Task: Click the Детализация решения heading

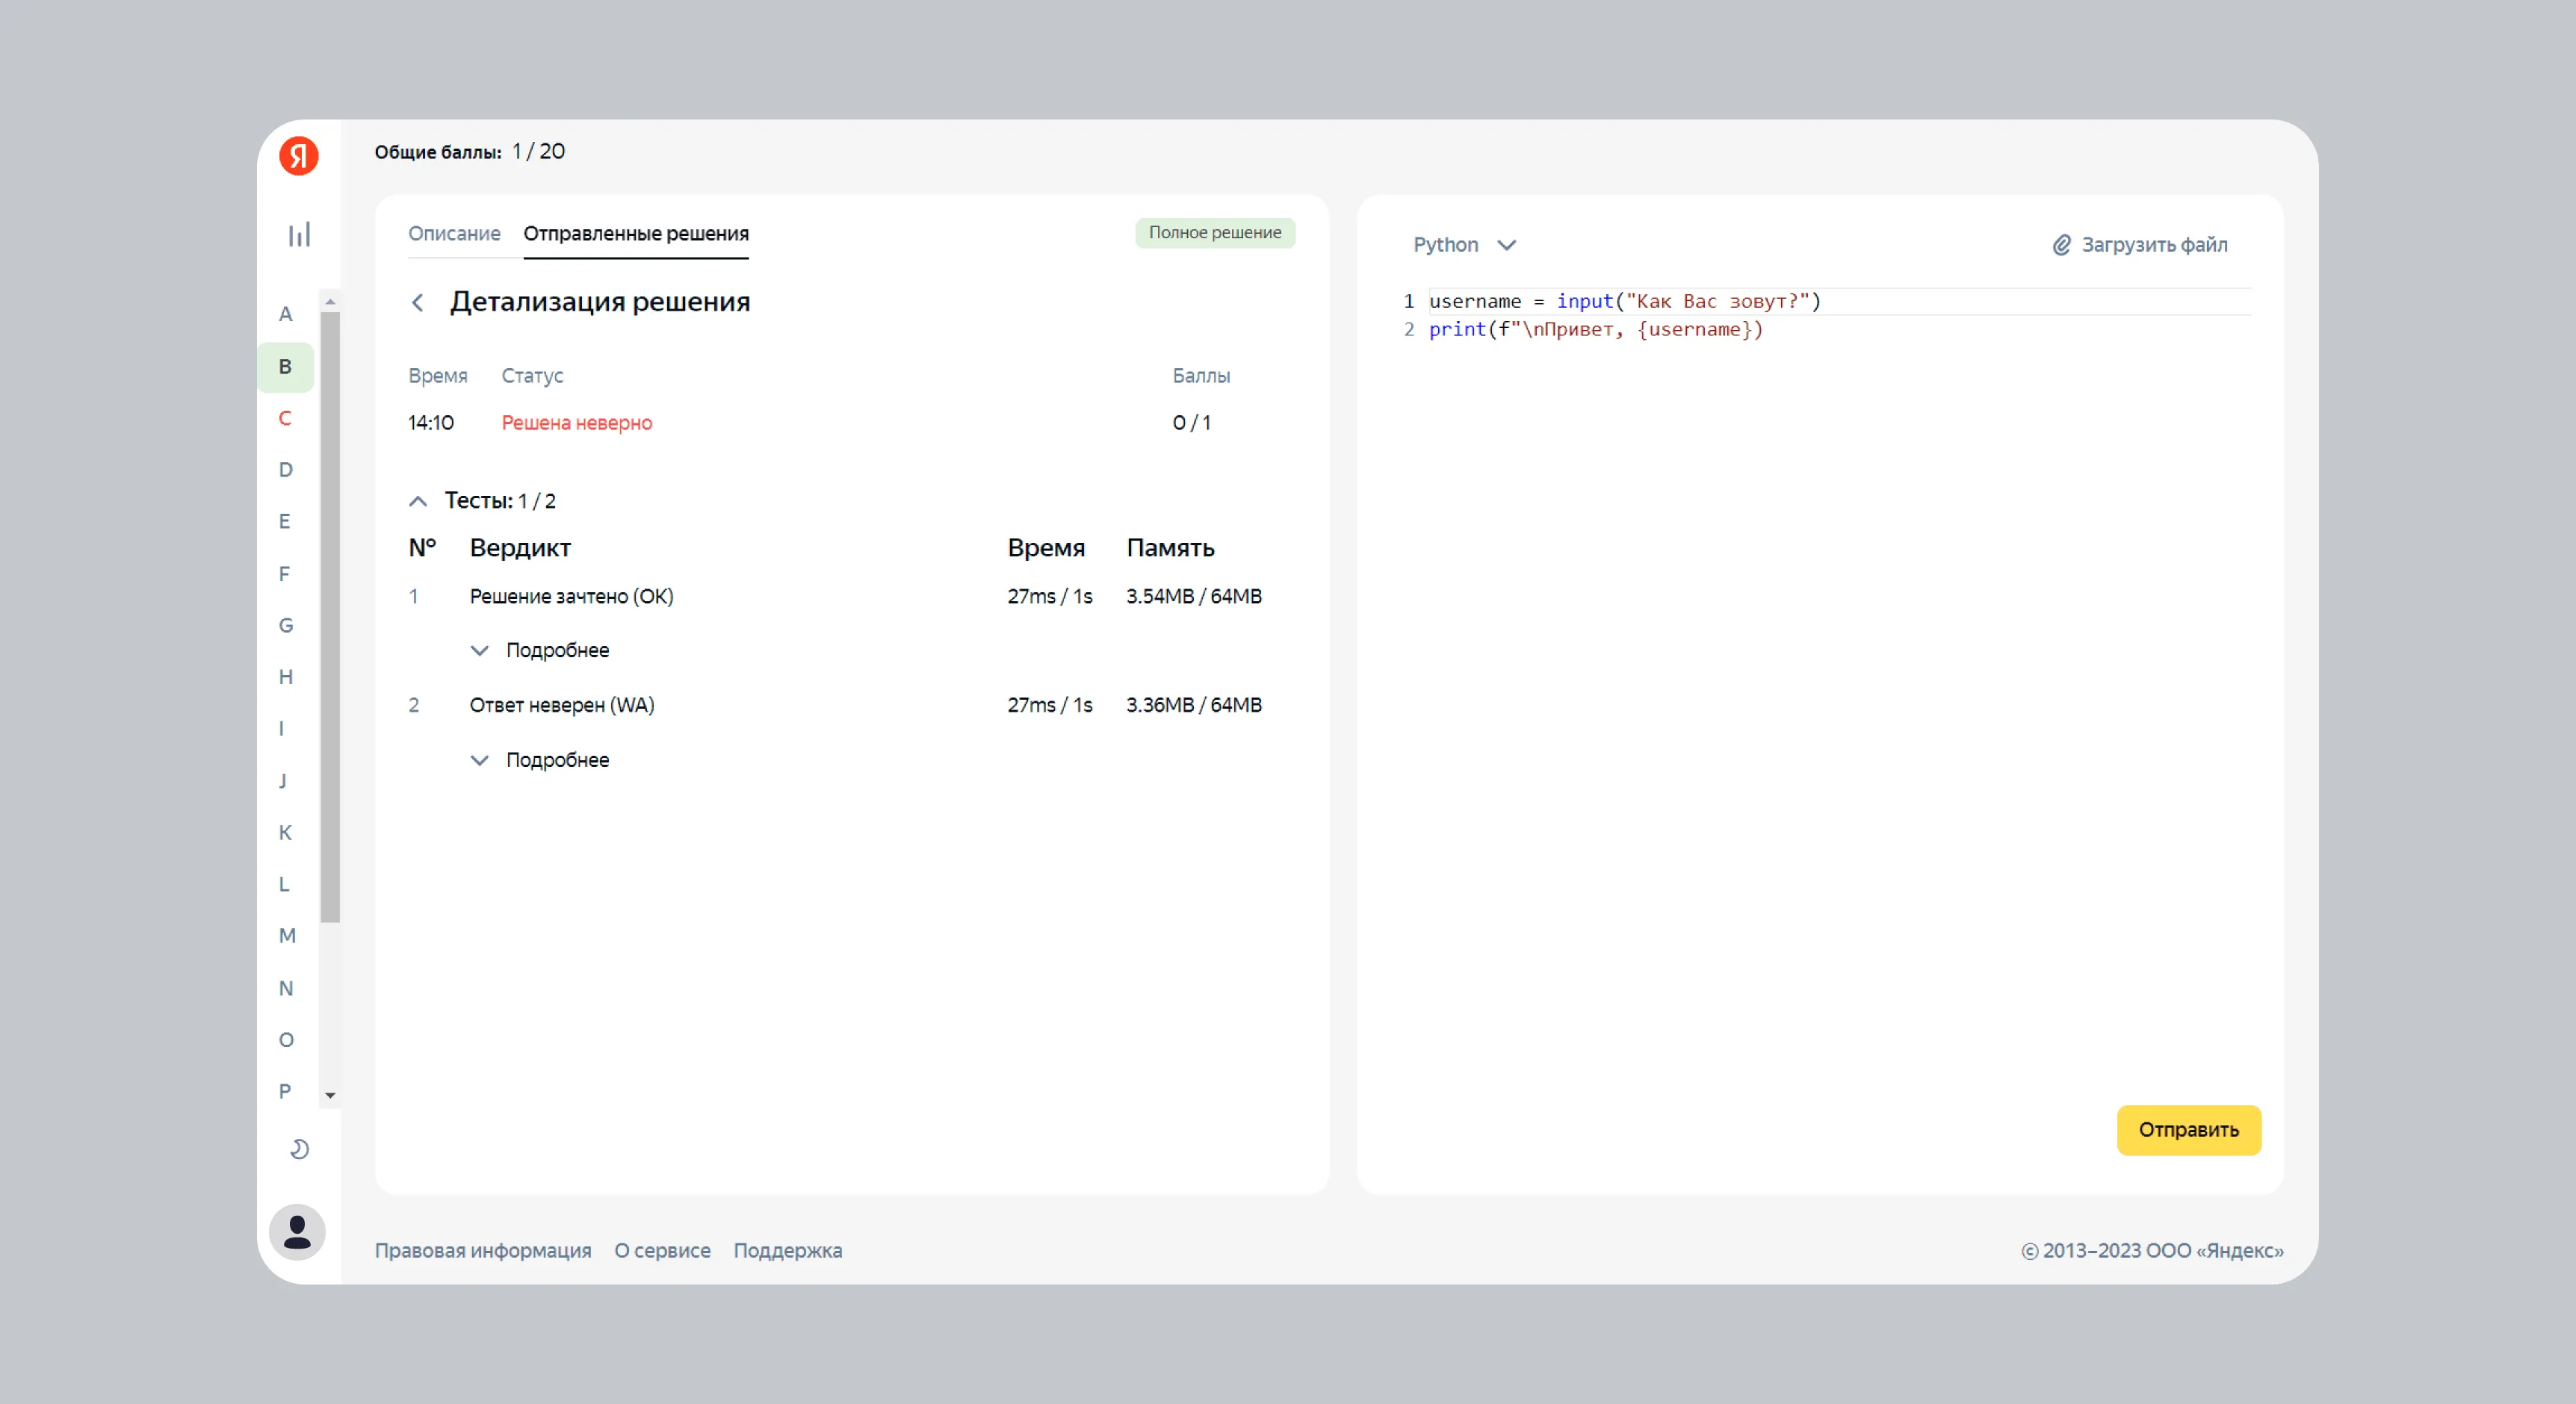Action: [x=600, y=302]
